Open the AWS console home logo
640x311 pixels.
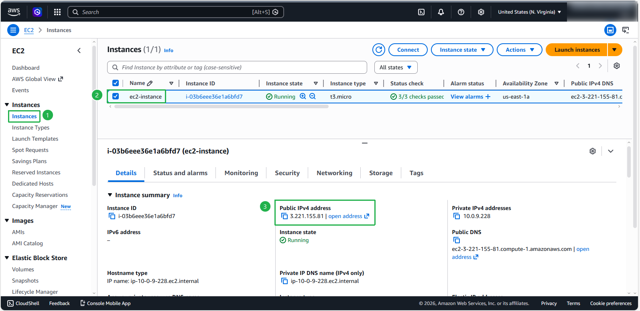click(14, 12)
